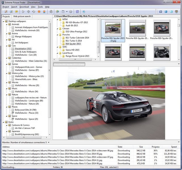Switch to the Web picture search tab

coord(22,16)
